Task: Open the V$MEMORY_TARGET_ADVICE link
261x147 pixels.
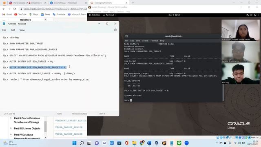Action: (71, 120)
